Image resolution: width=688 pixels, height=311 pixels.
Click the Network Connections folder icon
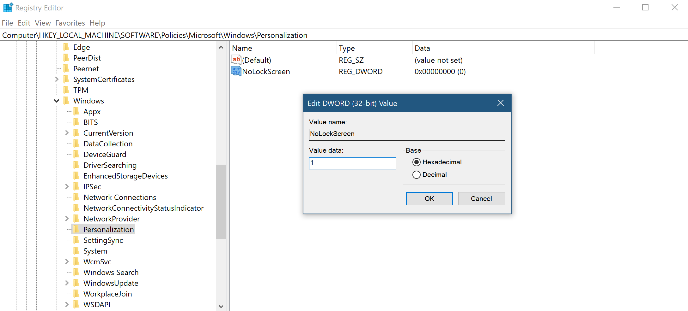click(x=76, y=197)
